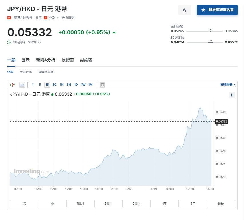This screenshot has width=244, height=220.
Task: Switch to the 圖表 tab
Action: click(x=26, y=60)
